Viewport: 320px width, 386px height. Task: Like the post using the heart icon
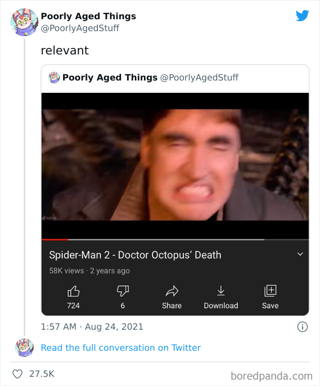(17, 374)
